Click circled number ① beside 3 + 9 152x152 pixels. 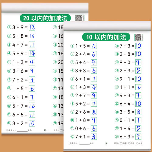(x=9, y=27)
